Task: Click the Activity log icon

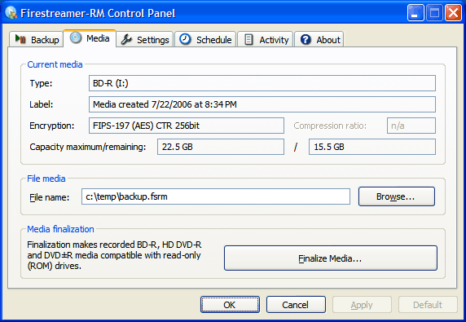Action: pyautogui.click(x=248, y=39)
